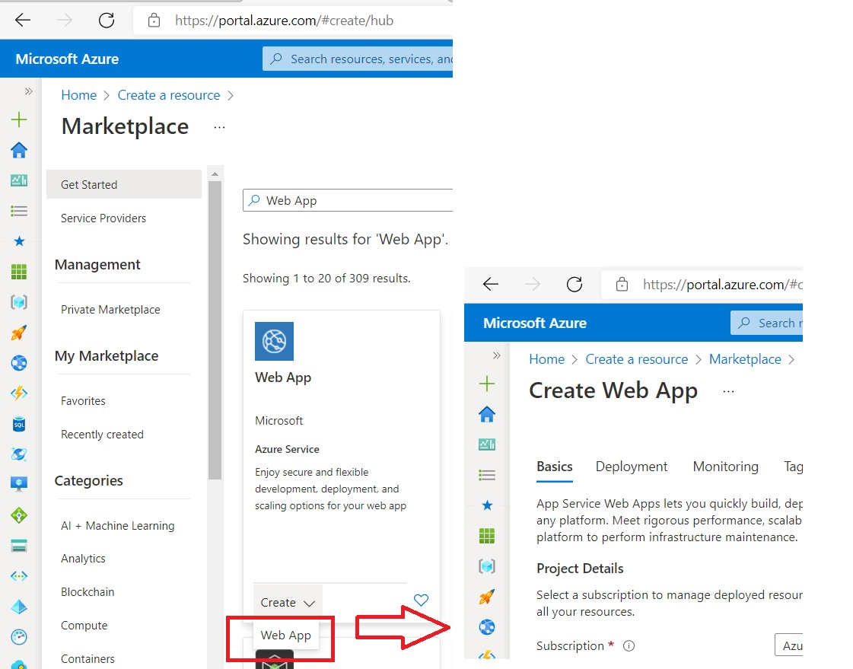Open Favorites under My Marketplace

pyautogui.click(x=83, y=401)
